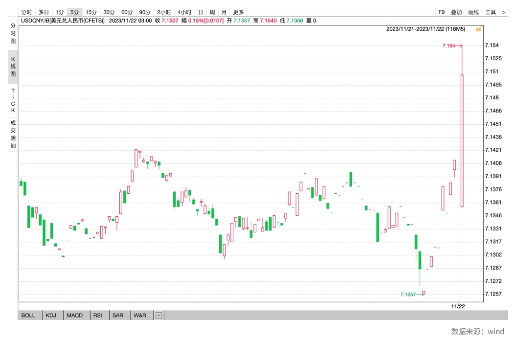
Task: Click the 11/22 date axis label
Action: tap(458, 306)
